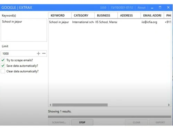Select the 'International sch' category cell
Viewport: 173px width, 130px height.
(x=83, y=22)
